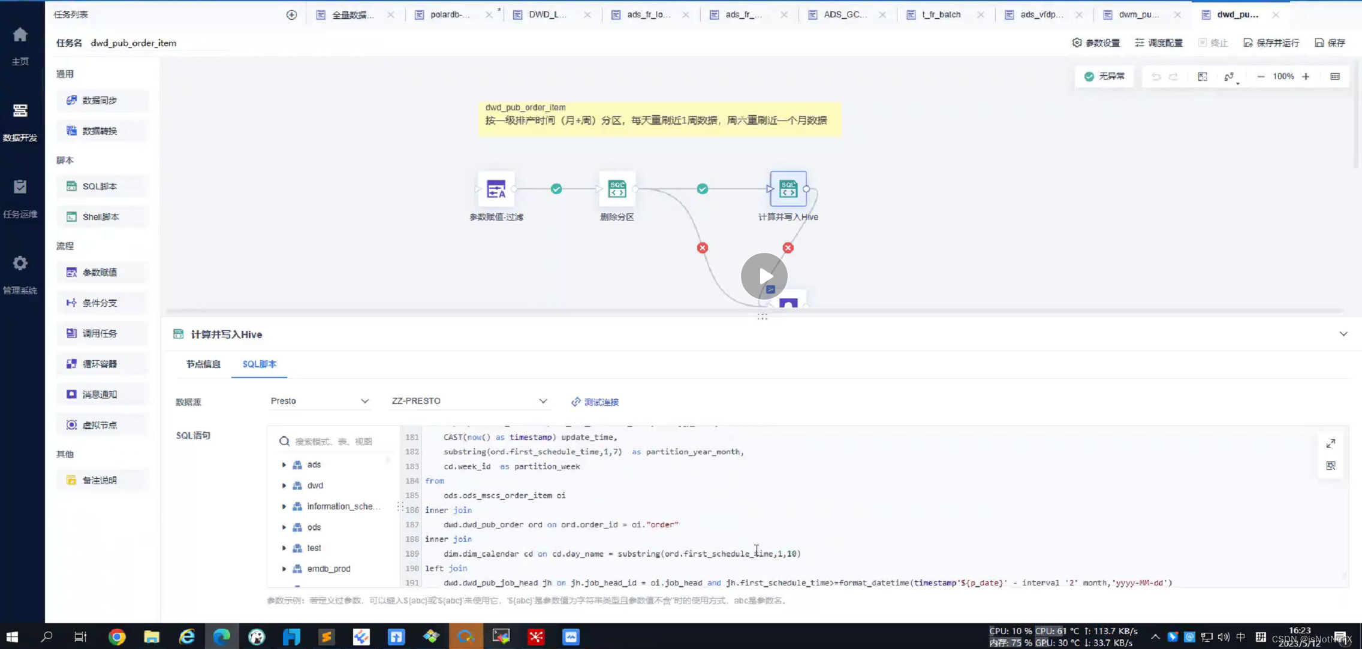This screenshot has height=649, width=1362.
Task: Click the 保存 save button
Action: [x=1330, y=43]
